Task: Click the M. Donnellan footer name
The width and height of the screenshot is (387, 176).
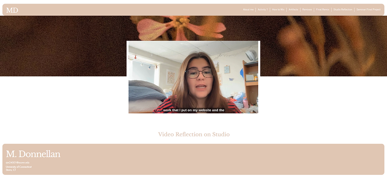Action: click(x=33, y=154)
